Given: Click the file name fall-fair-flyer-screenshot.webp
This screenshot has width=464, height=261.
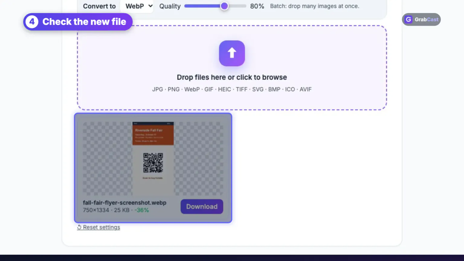Looking at the screenshot, I should coord(124,203).
